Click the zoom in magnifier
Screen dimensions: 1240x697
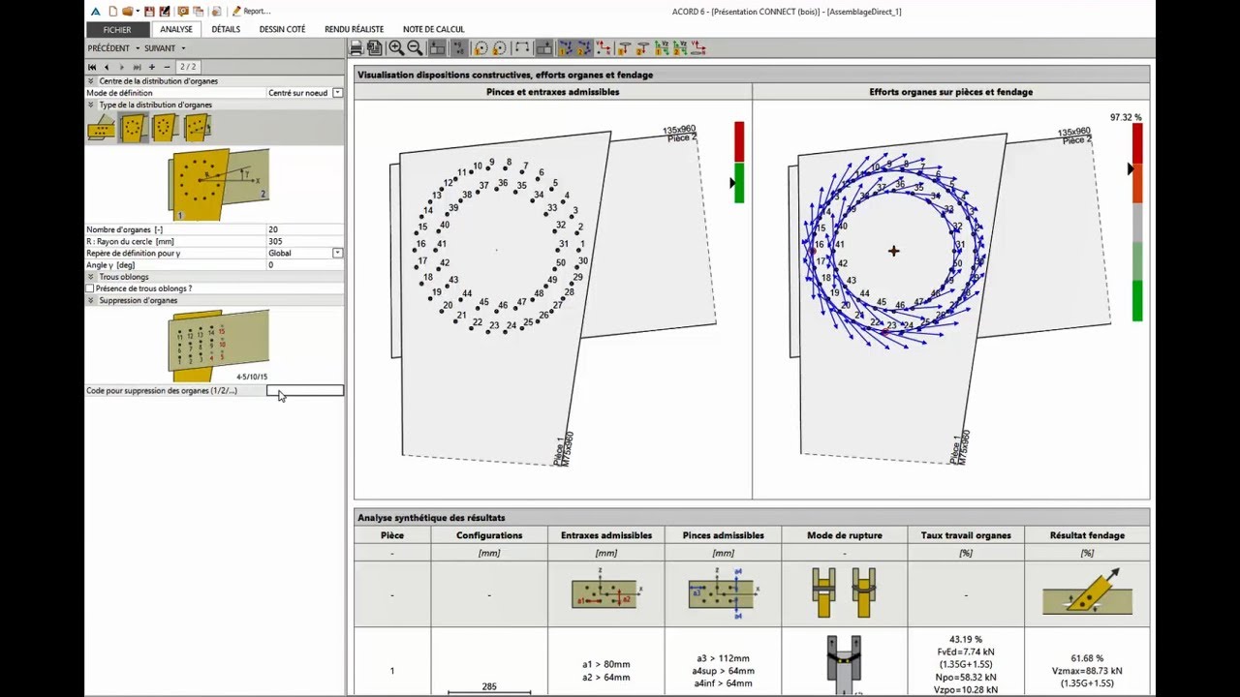point(396,48)
